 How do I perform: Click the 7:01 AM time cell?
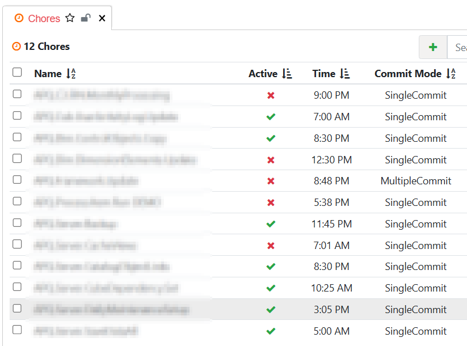331,246
